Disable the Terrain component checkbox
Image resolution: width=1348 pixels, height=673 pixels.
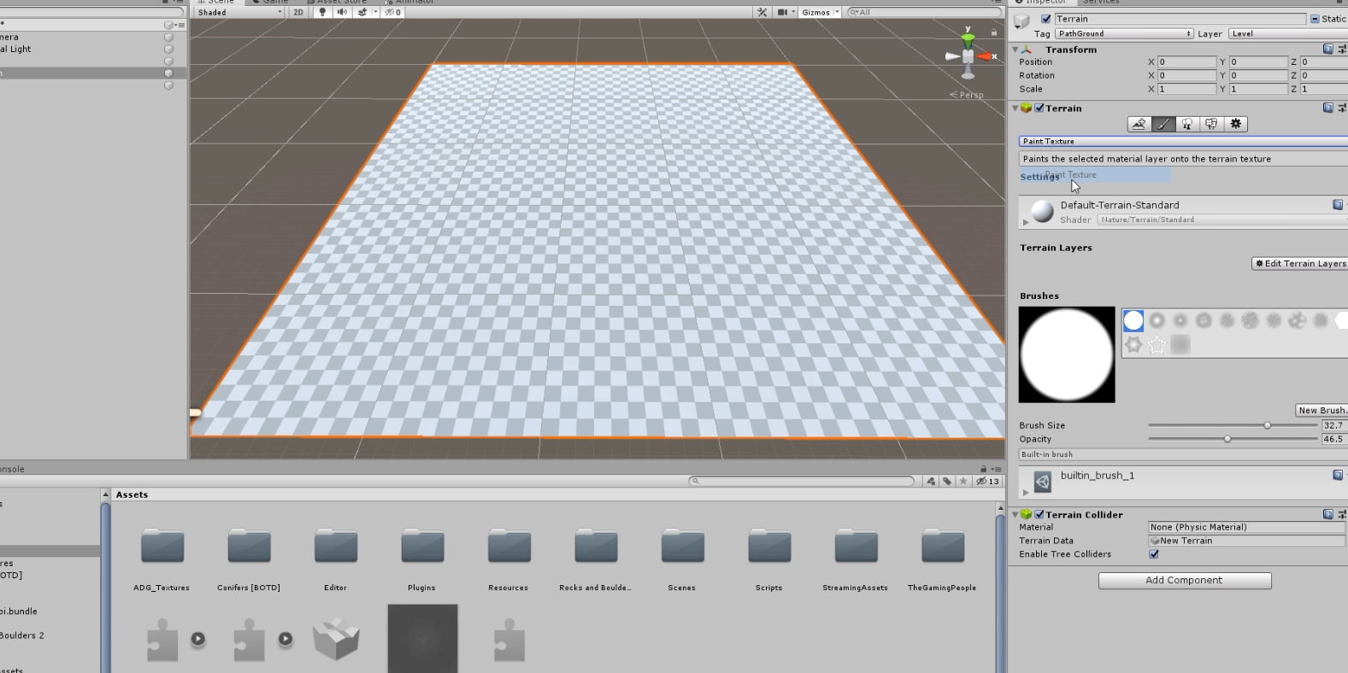point(1039,108)
